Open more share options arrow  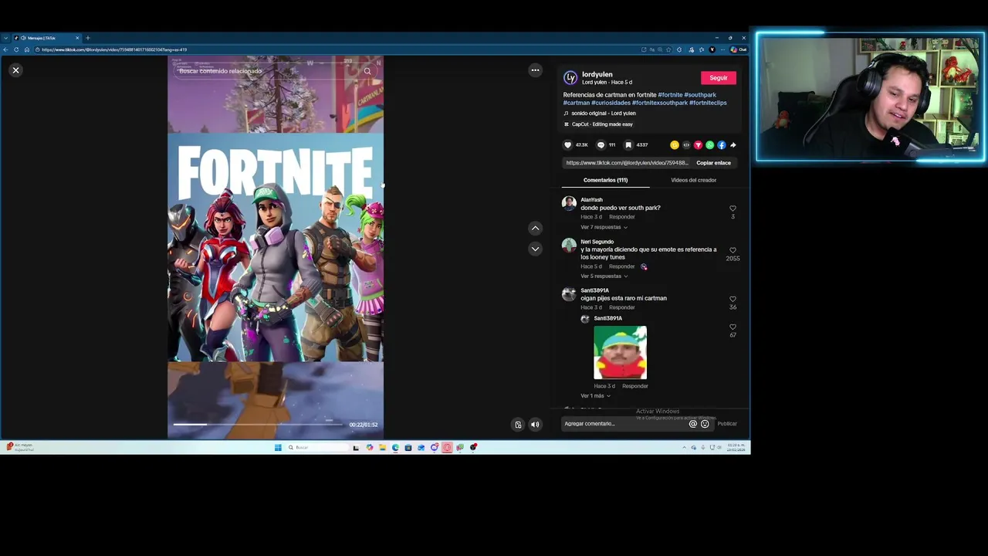pos(733,144)
